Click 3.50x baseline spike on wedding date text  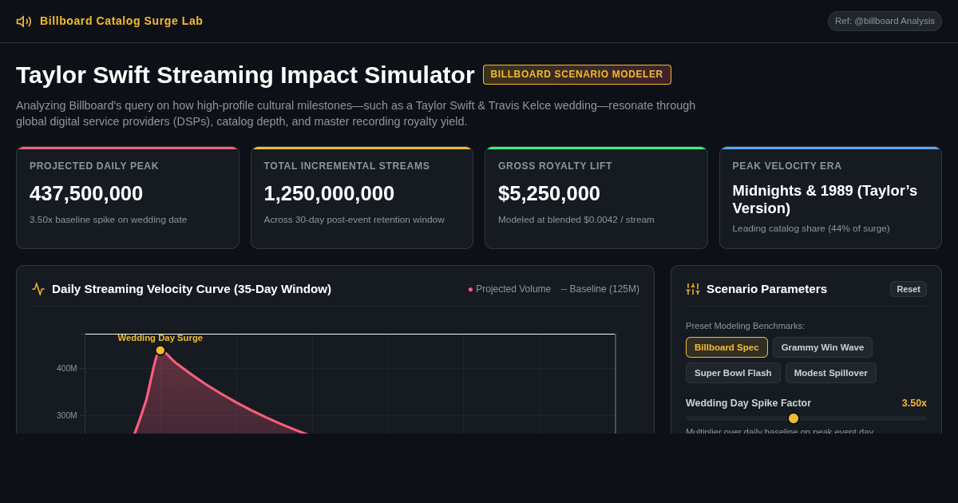click(108, 220)
